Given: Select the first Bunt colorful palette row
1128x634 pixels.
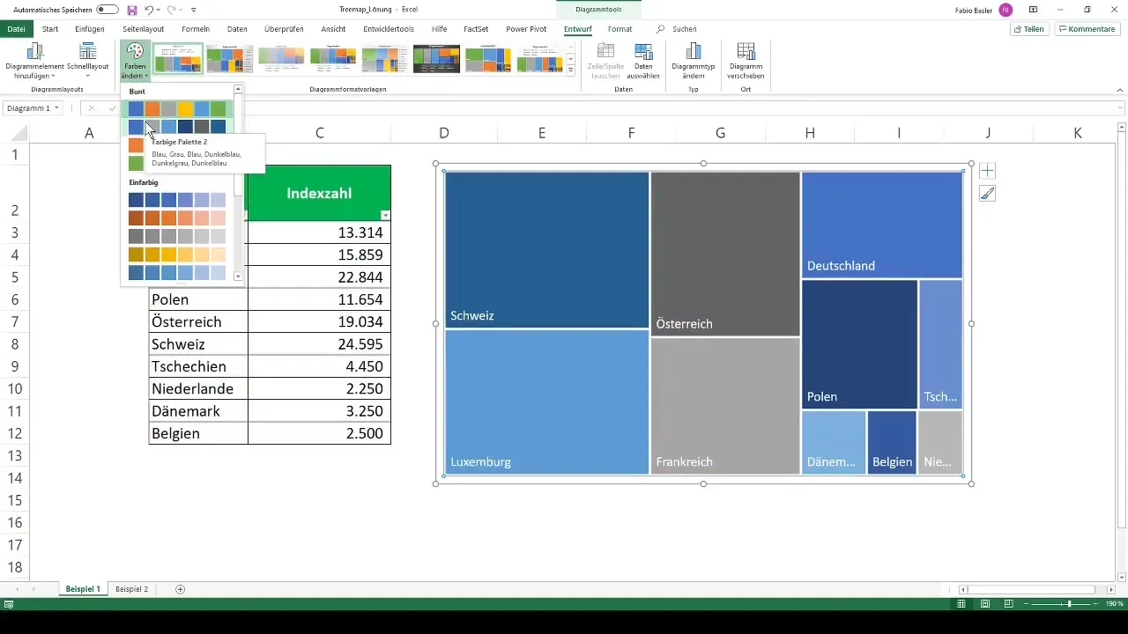Looking at the screenshot, I should (x=177, y=109).
